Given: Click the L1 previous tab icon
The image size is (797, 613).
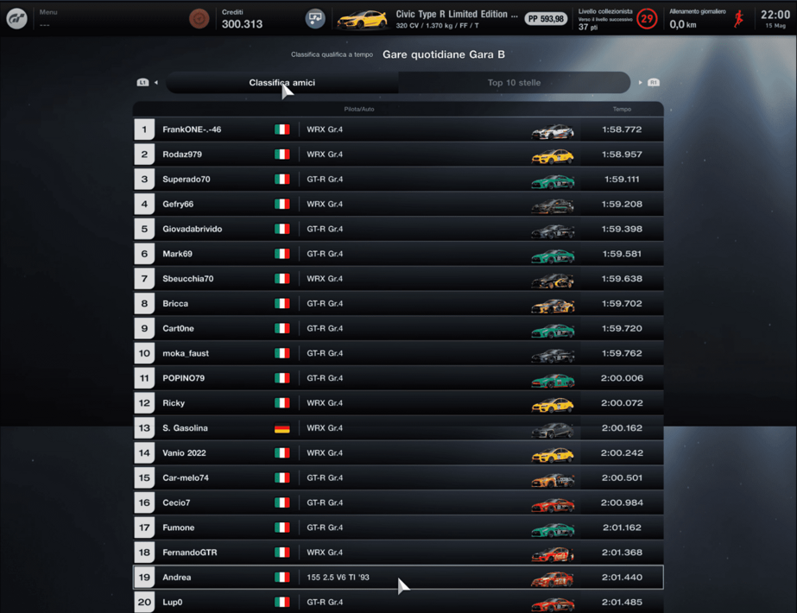Looking at the screenshot, I should coord(142,82).
